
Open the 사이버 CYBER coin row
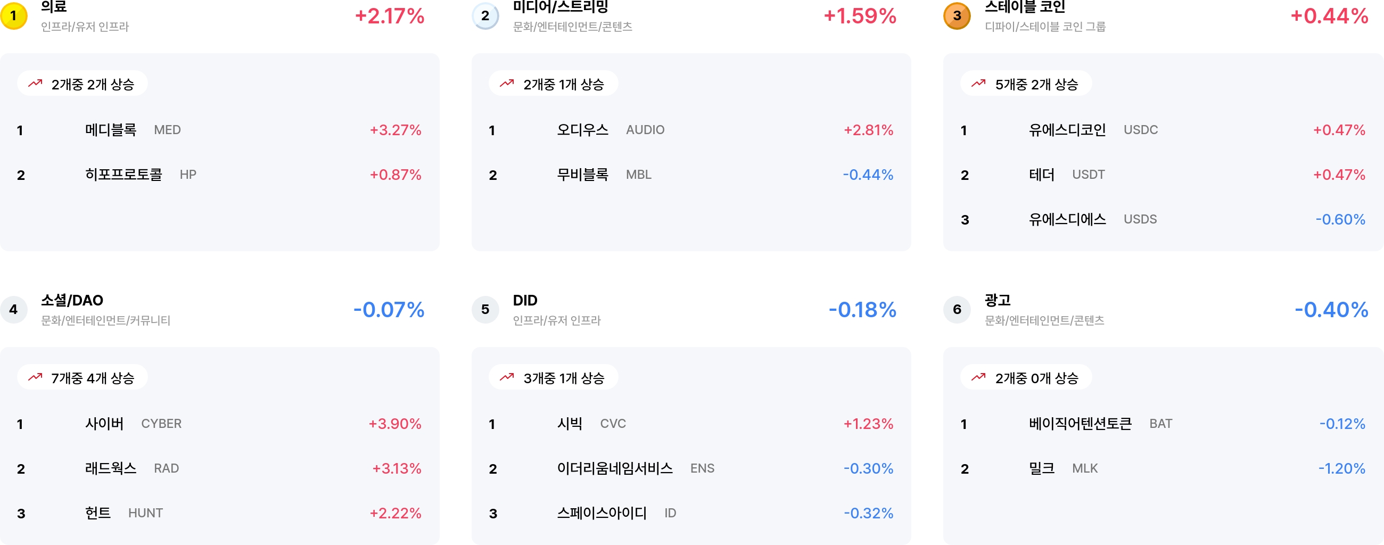(x=220, y=424)
